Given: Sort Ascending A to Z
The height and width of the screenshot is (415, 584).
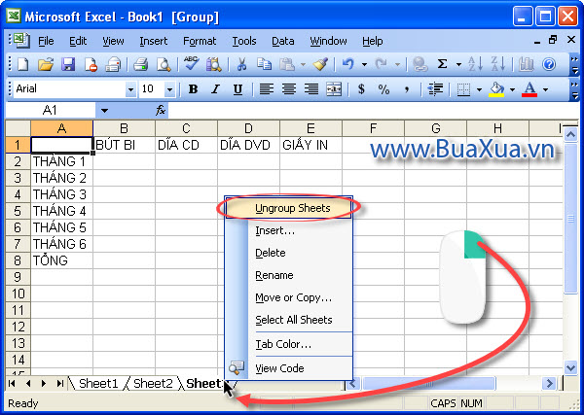Looking at the screenshot, I should [x=475, y=65].
